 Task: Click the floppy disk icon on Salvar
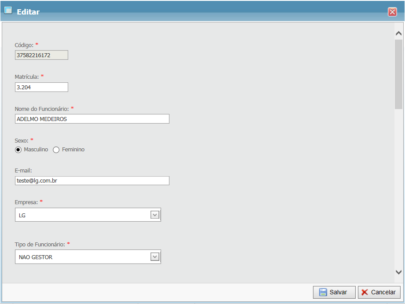[x=323, y=293]
